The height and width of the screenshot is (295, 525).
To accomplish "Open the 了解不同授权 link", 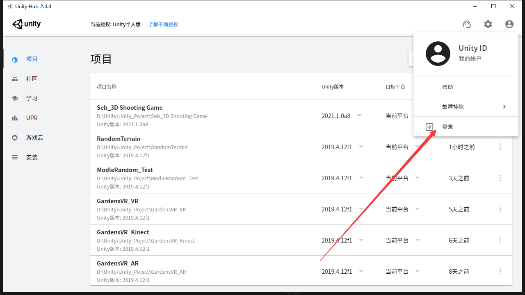I will pyautogui.click(x=163, y=25).
